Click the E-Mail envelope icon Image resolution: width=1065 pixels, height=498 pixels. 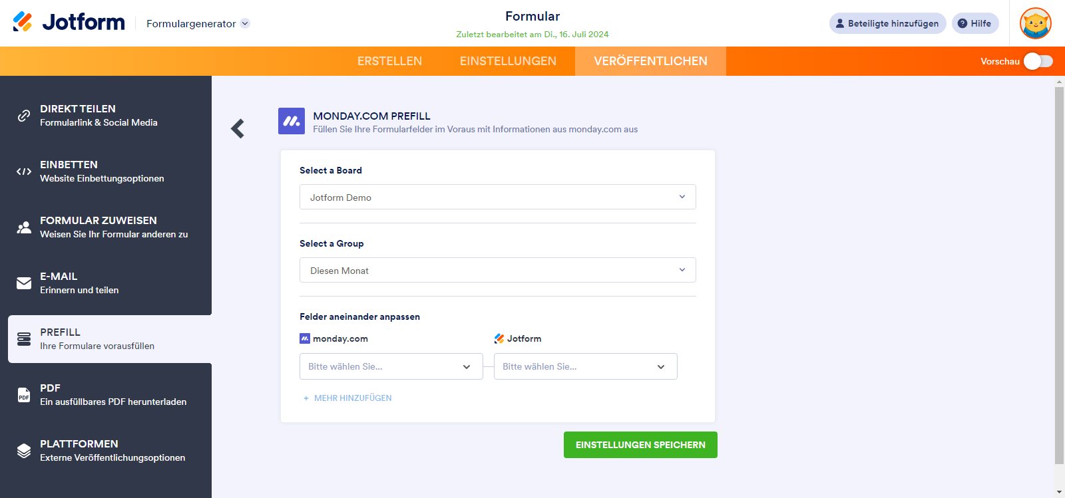(x=24, y=283)
